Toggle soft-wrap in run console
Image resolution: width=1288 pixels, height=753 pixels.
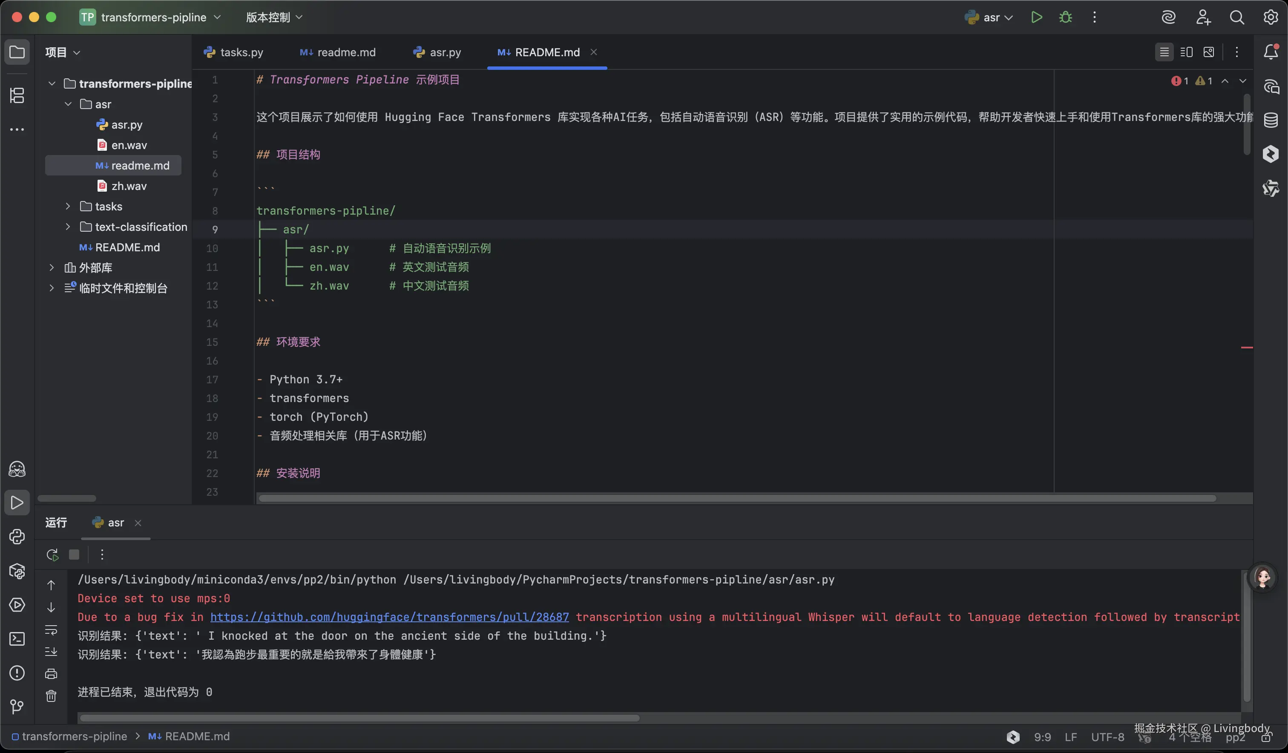[51, 630]
